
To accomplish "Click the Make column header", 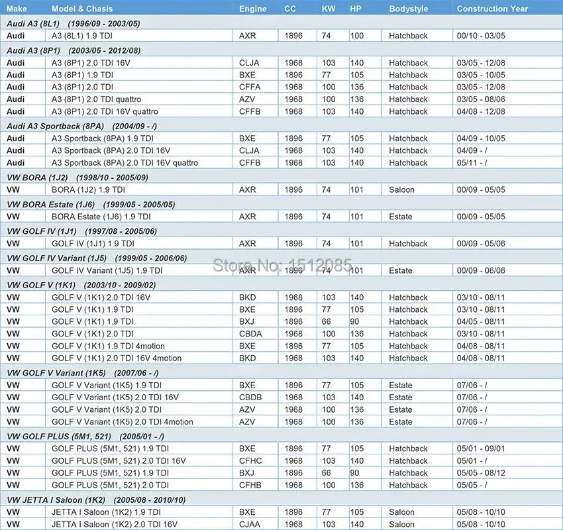I will [x=17, y=9].
